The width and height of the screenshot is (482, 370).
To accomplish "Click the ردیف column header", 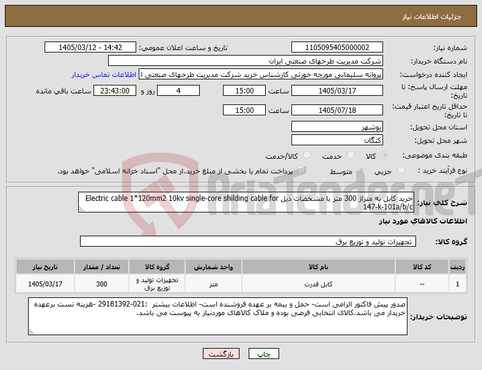I will tap(458, 267).
